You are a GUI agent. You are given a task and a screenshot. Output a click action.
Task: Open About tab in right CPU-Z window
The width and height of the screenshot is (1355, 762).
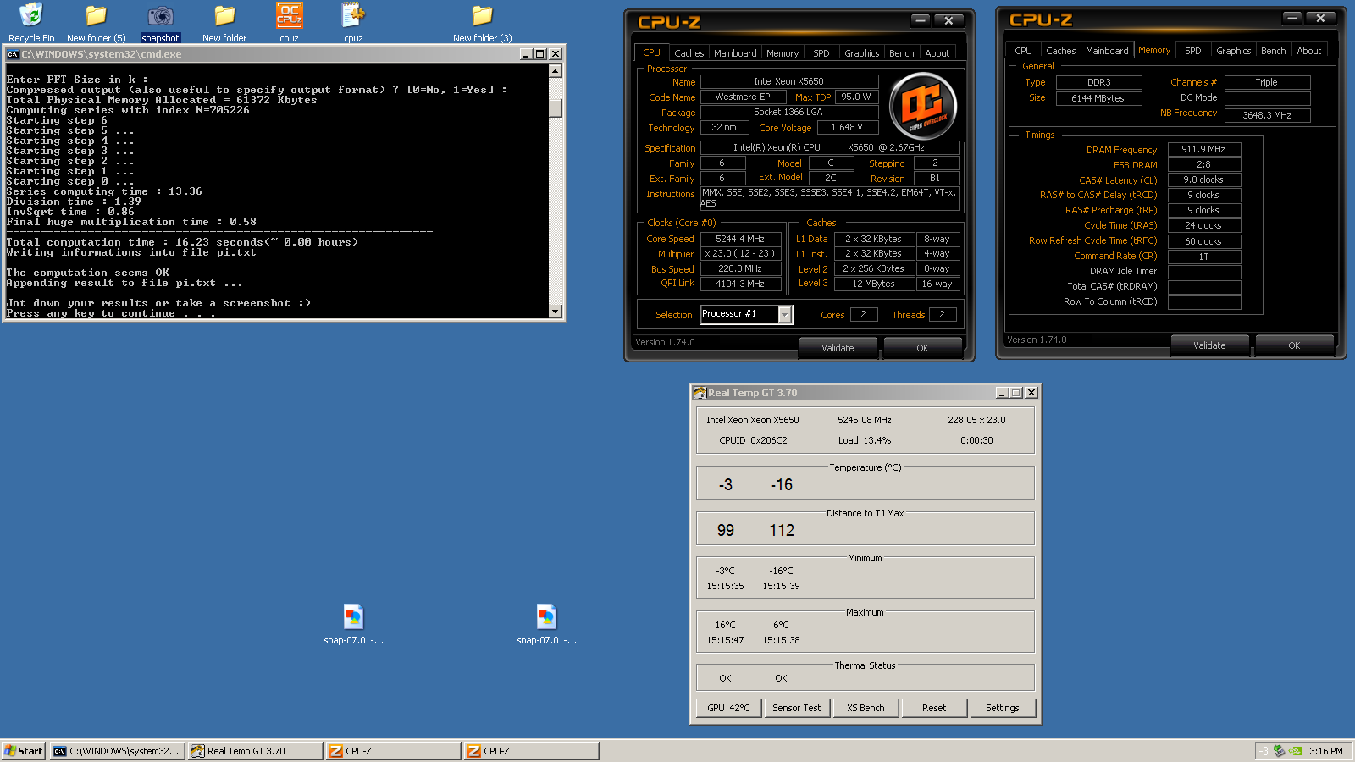point(1308,51)
